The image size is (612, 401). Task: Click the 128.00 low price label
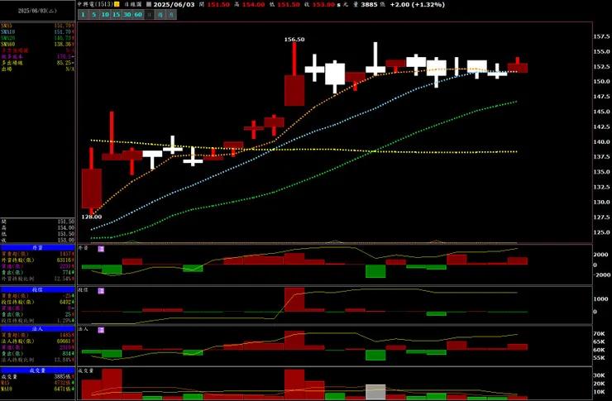(x=92, y=217)
